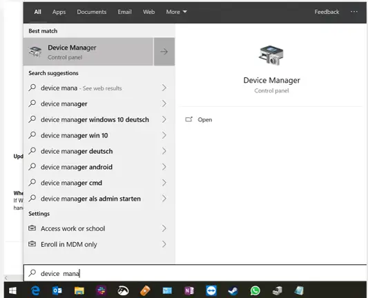Open Slack from the taskbar
The height and width of the screenshot is (298, 368).
[101, 290]
